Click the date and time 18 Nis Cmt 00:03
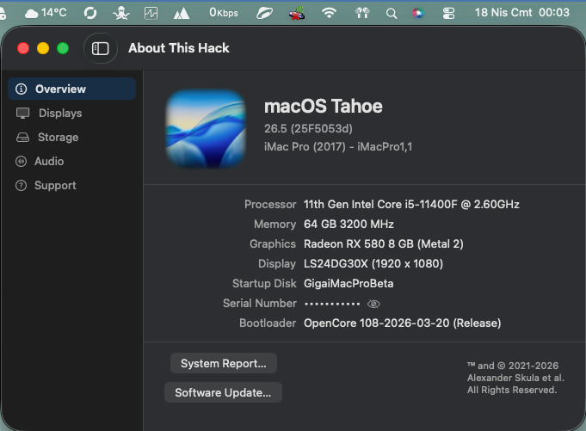 522,13
